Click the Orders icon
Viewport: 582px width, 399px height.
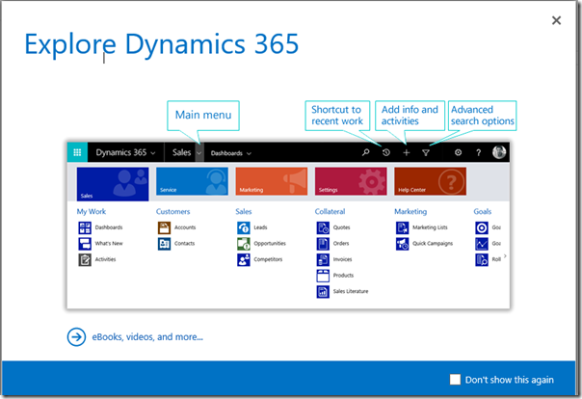tap(323, 244)
